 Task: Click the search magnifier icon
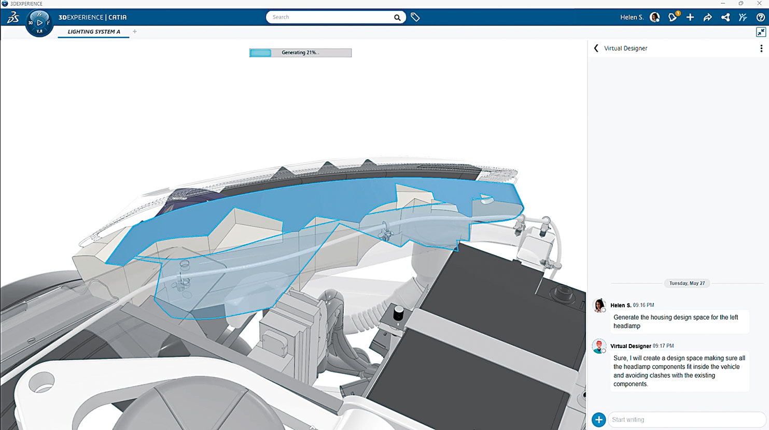(397, 18)
